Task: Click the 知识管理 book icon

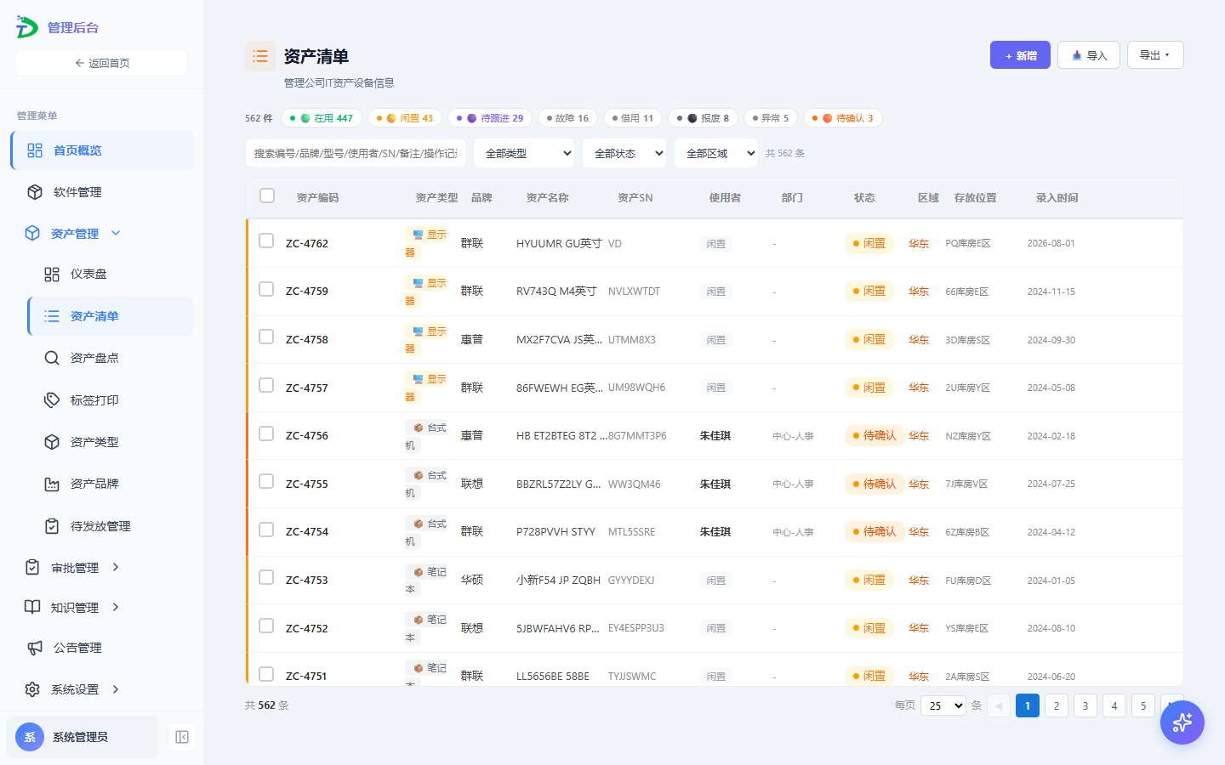Action: pos(32,607)
